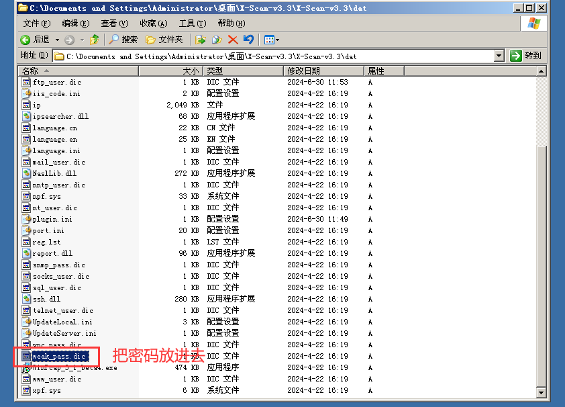
Task: Click the 2,049 KB size cell
Action: [183, 105]
